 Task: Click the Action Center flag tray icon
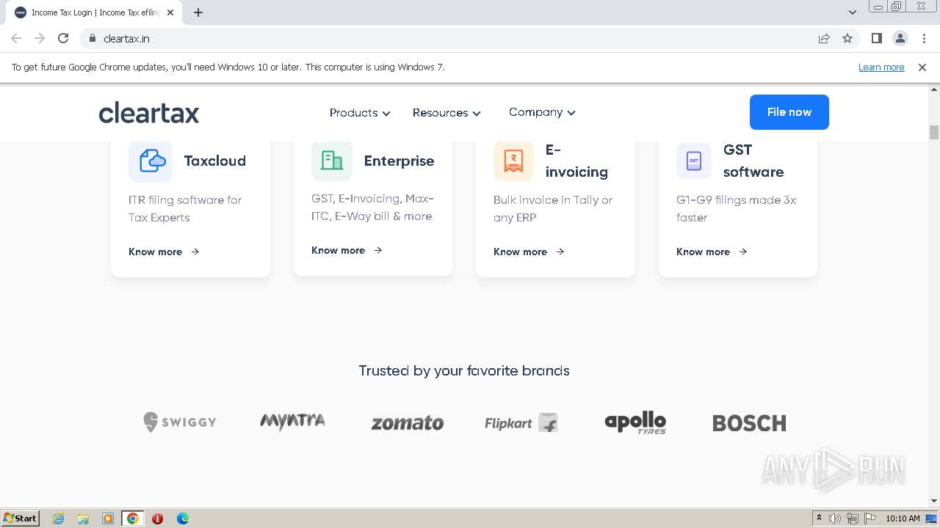point(870,518)
